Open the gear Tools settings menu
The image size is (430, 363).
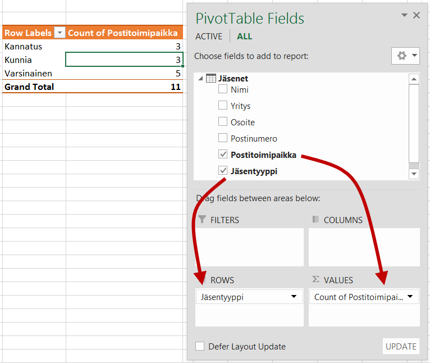coord(405,56)
